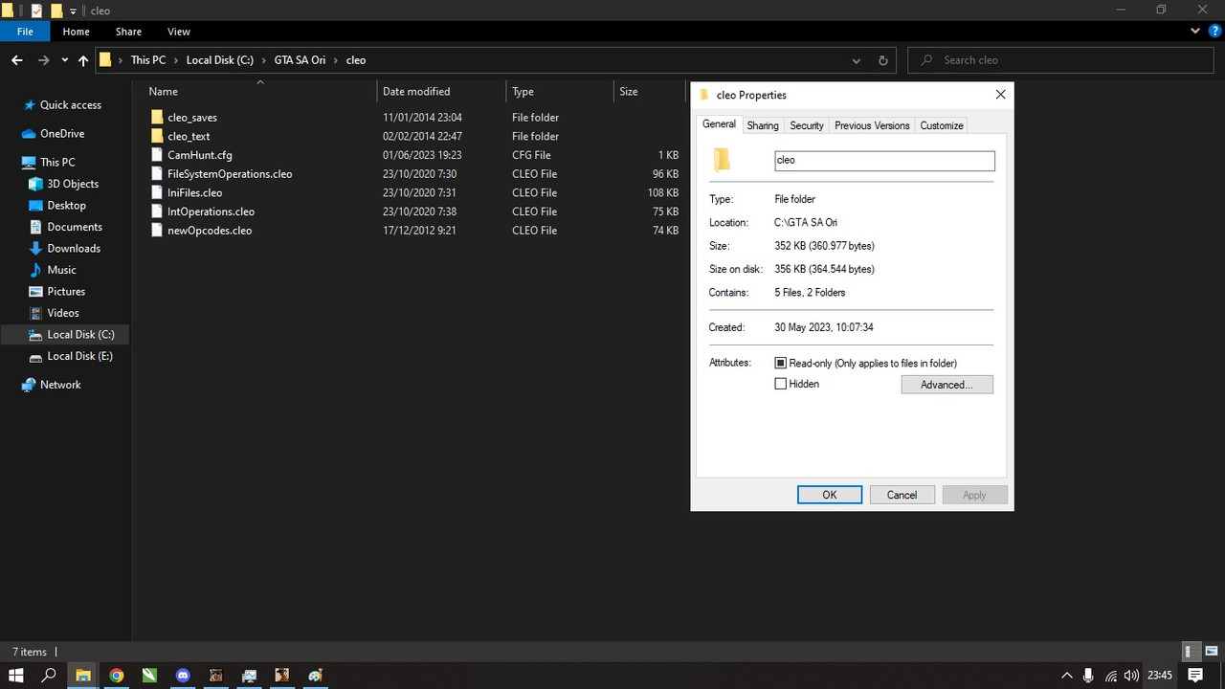This screenshot has height=689, width=1225.
Task: Toggle the Read-only attribute checkbox
Action: (x=781, y=364)
